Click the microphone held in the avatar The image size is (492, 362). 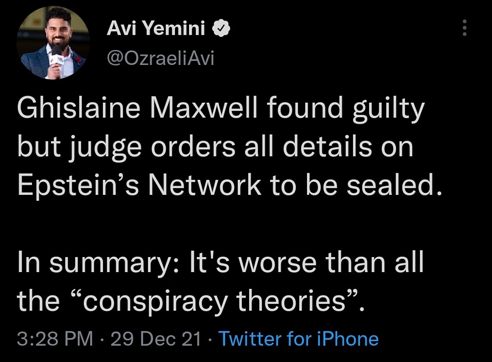[x=56, y=61]
